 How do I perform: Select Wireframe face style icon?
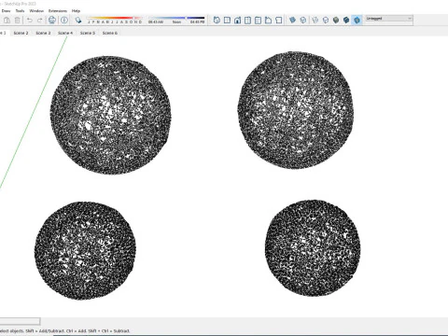click(315, 21)
